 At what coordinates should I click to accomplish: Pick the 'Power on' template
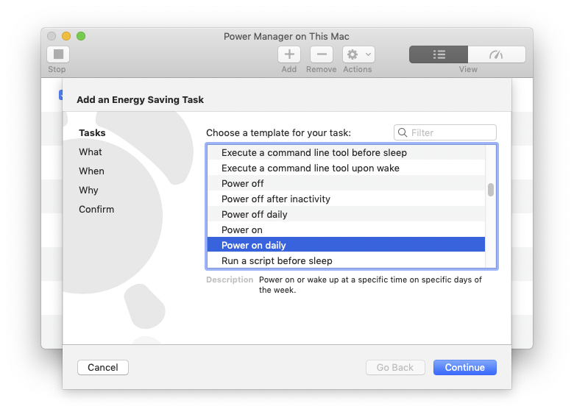tap(346, 230)
